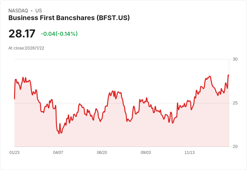
Task: Select the US market label
Action: coord(39,11)
